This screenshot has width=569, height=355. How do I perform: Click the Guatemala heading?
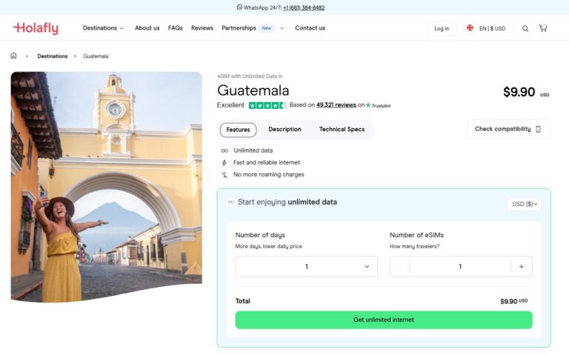[253, 90]
